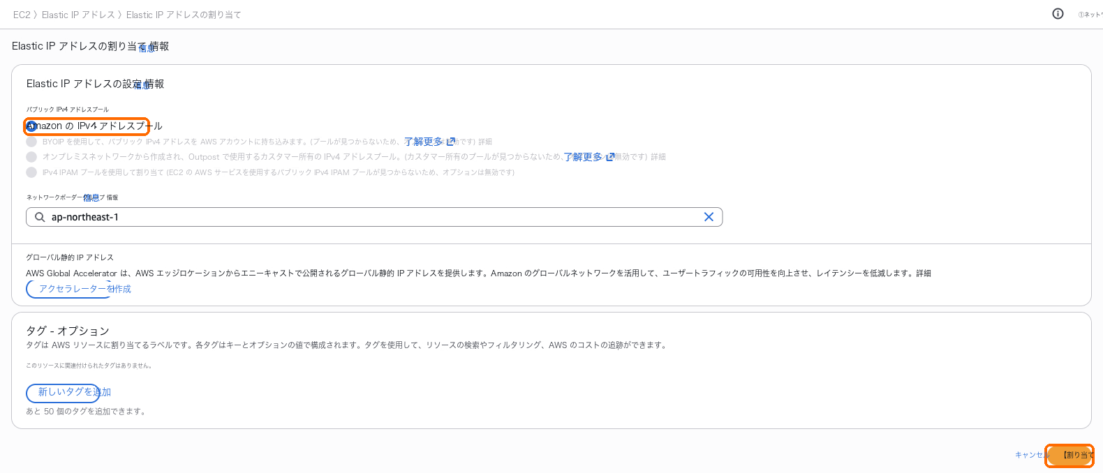Open 情報 link for ネットワークボーダーグループ
This screenshot has height=473, width=1103.
[x=112, y=197]
